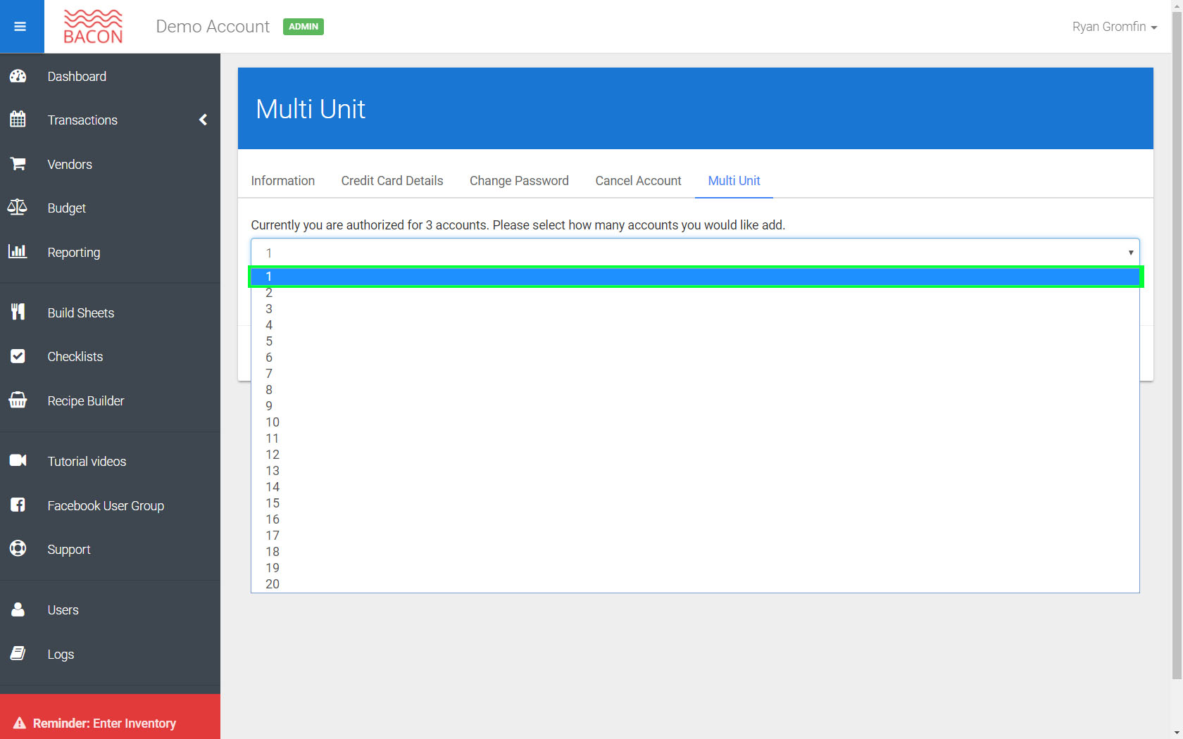Screen dimensions: 1183x739
Task: Collapse the account count select box
Action: [695, 253]
